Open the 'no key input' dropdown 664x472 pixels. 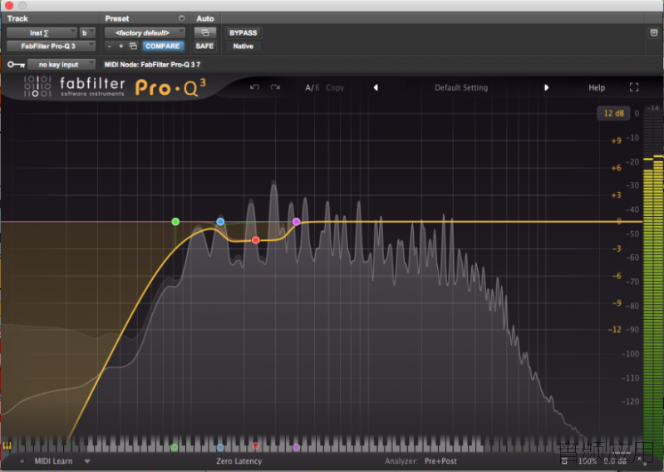click(61, 64)
